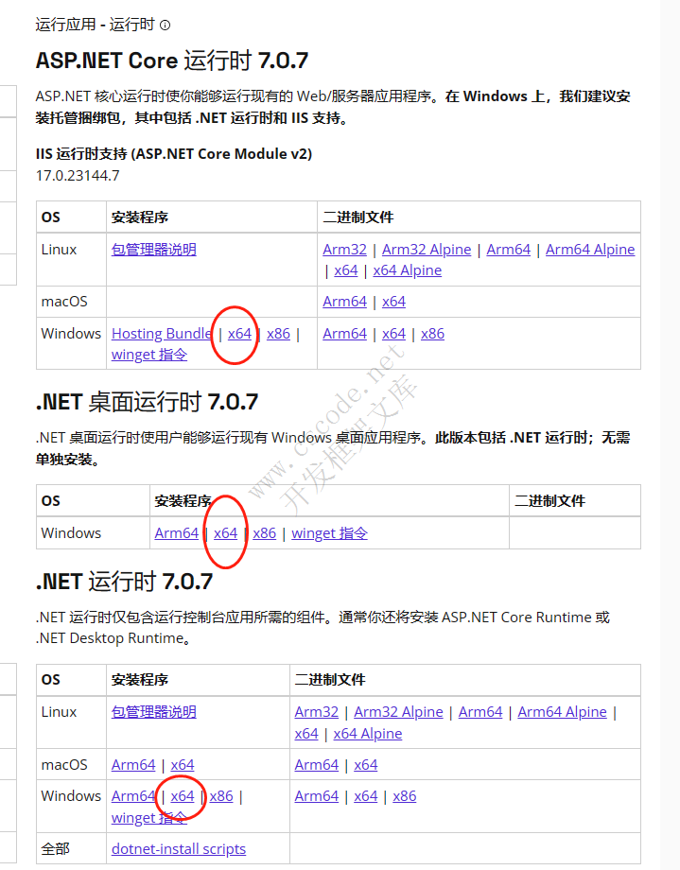
Task: Download x64 Alpine binary for .NET 运行时
Action: coord(368,734)
